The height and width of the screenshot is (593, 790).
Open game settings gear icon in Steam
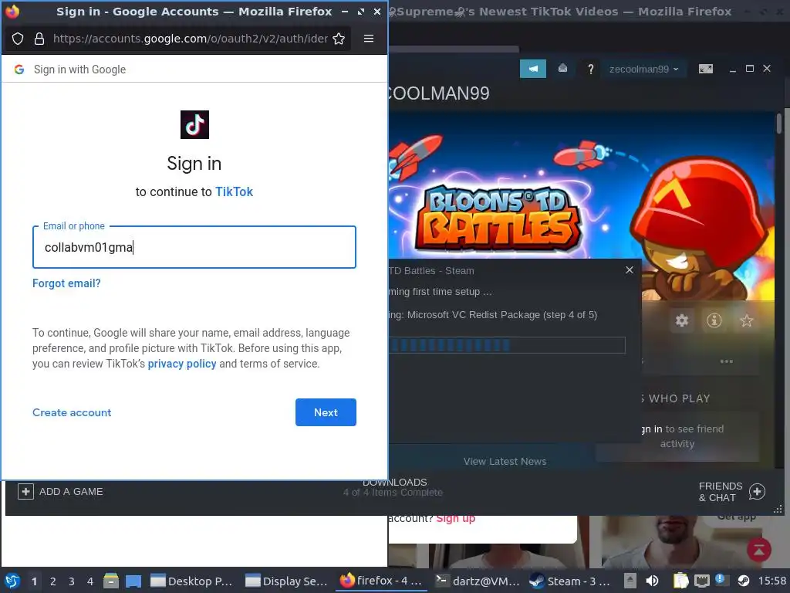pos(682,320)
